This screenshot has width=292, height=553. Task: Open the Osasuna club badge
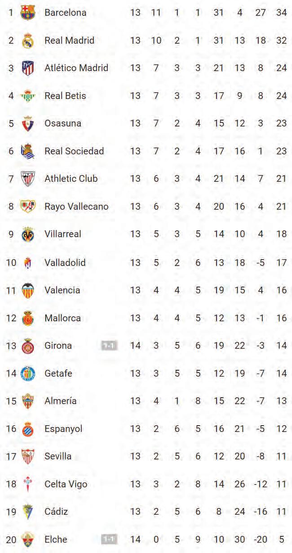coord(28,123)
